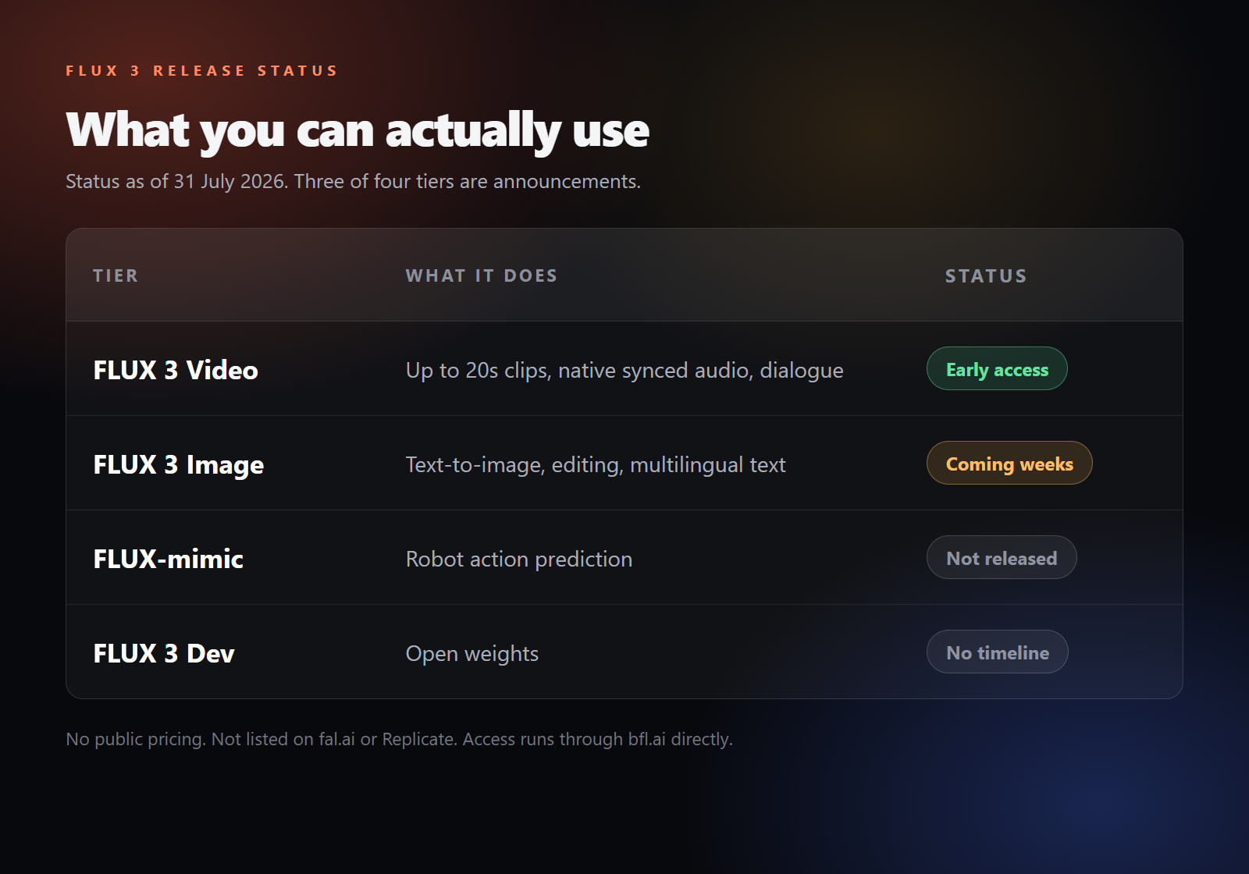Click the description Up to 20s clips, native synced audio

point(624,371)
